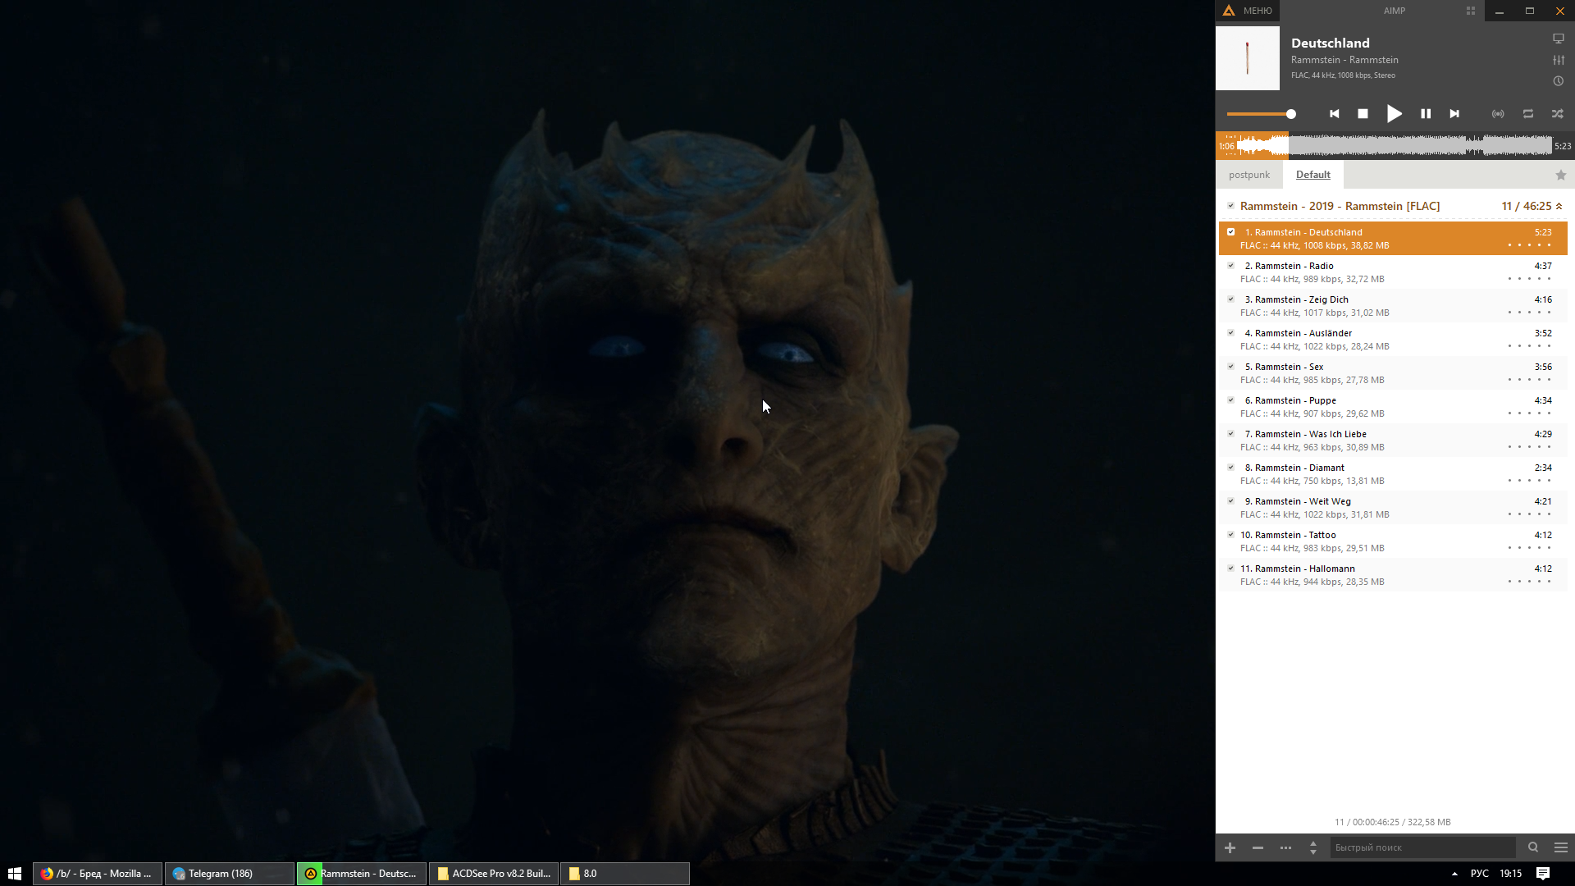Click the 5:23 total time display
Screen dimensions: 1575x886
point(1563,146)
